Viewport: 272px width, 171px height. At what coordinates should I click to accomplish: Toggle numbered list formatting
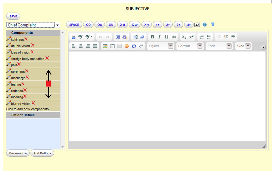click(202, 37)
